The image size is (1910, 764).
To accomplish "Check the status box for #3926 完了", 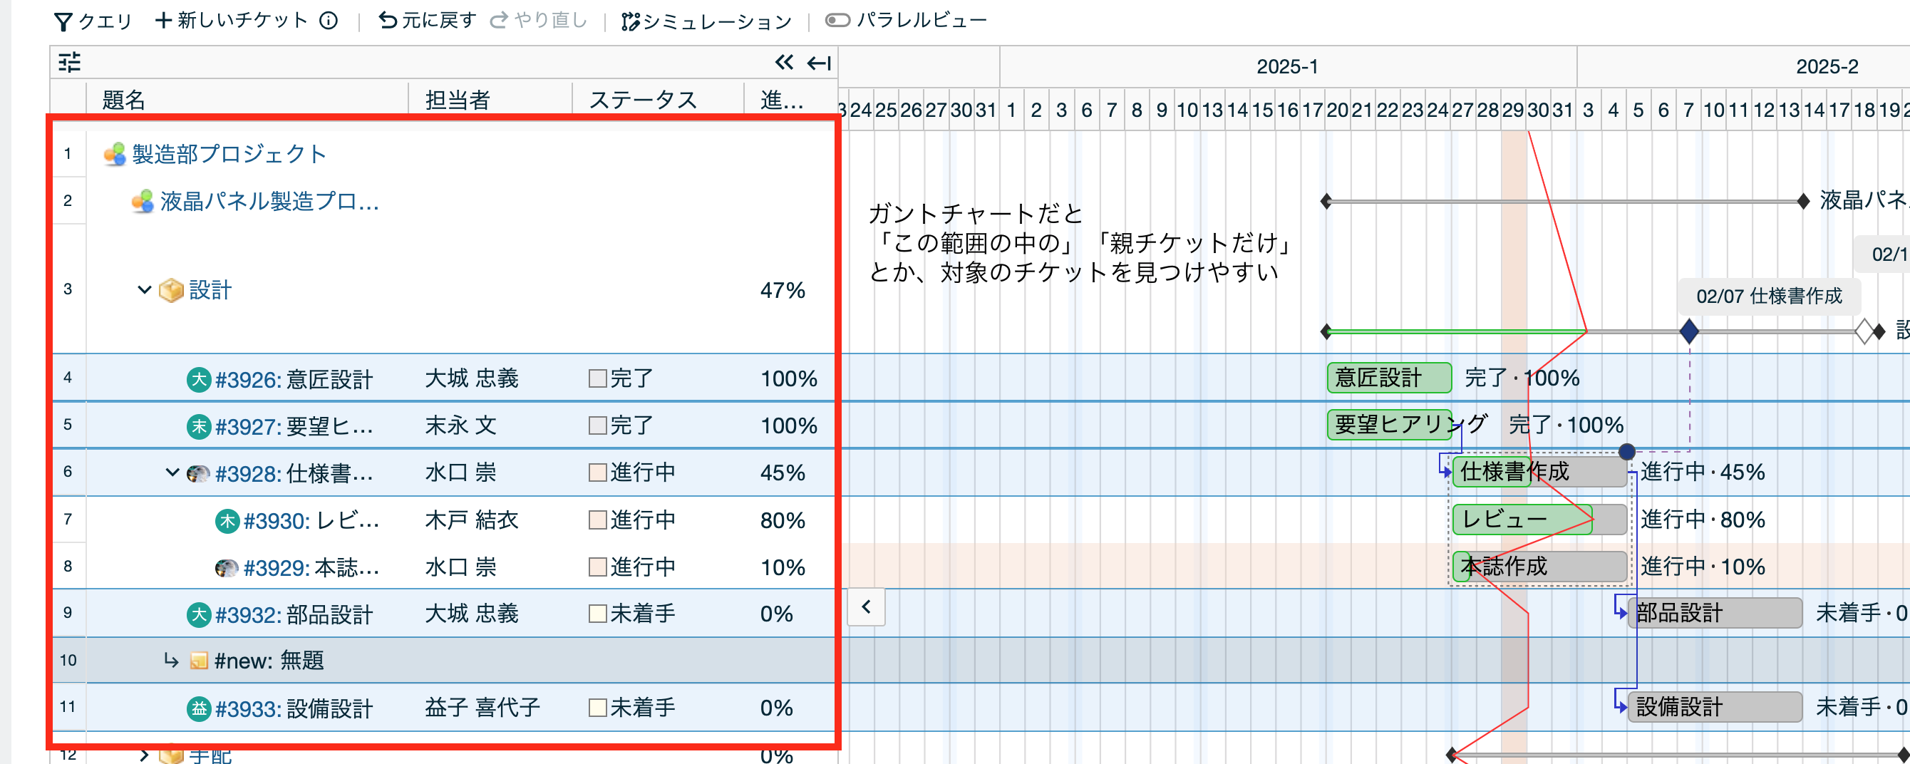I will (597, 379).
